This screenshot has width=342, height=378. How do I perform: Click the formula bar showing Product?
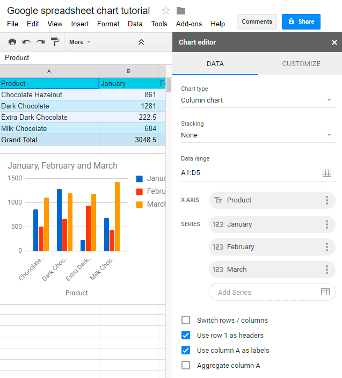click(x=86, y=58)
